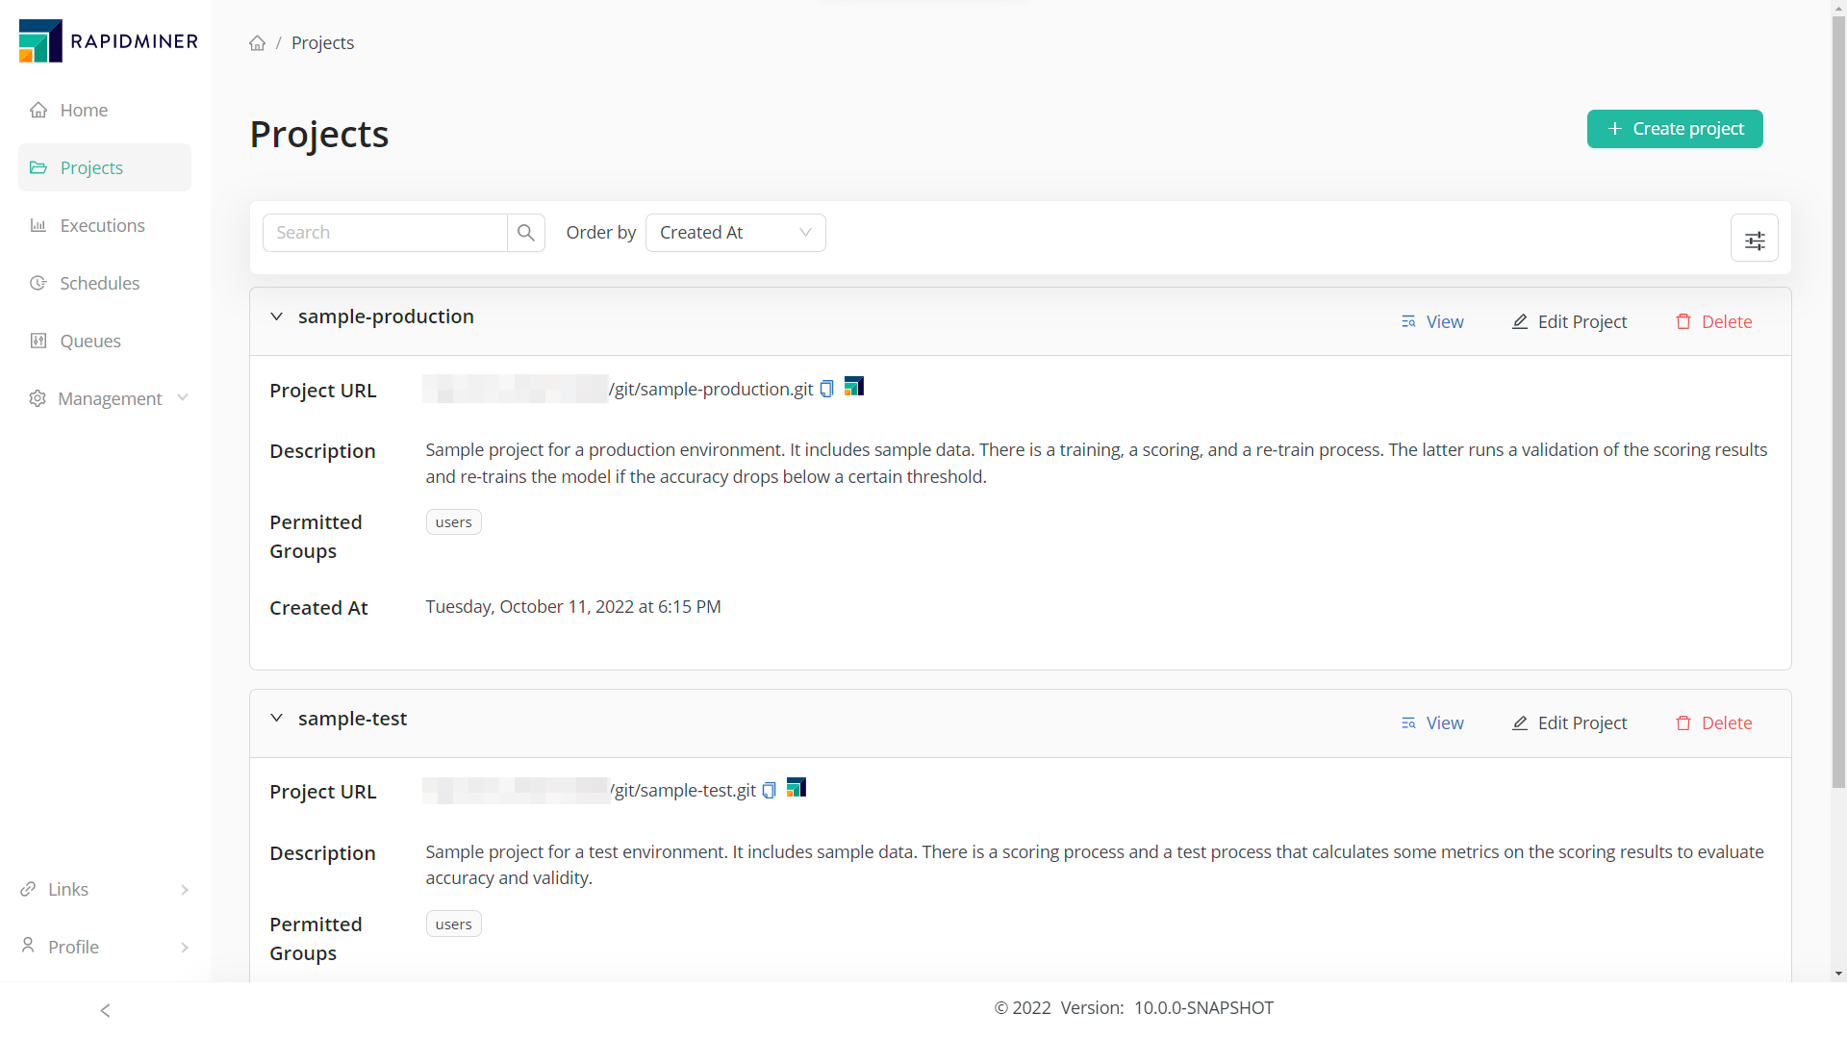Open the Executions page
This screenshot has width=1847, height=1039.
click(102, 225)
